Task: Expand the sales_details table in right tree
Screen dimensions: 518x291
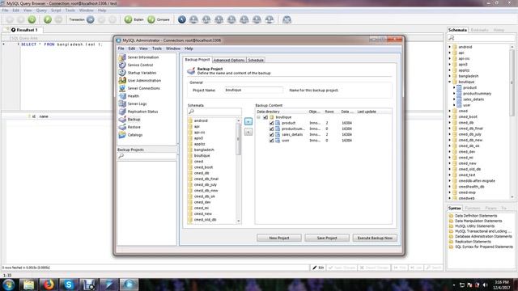Action: (454, 99)
